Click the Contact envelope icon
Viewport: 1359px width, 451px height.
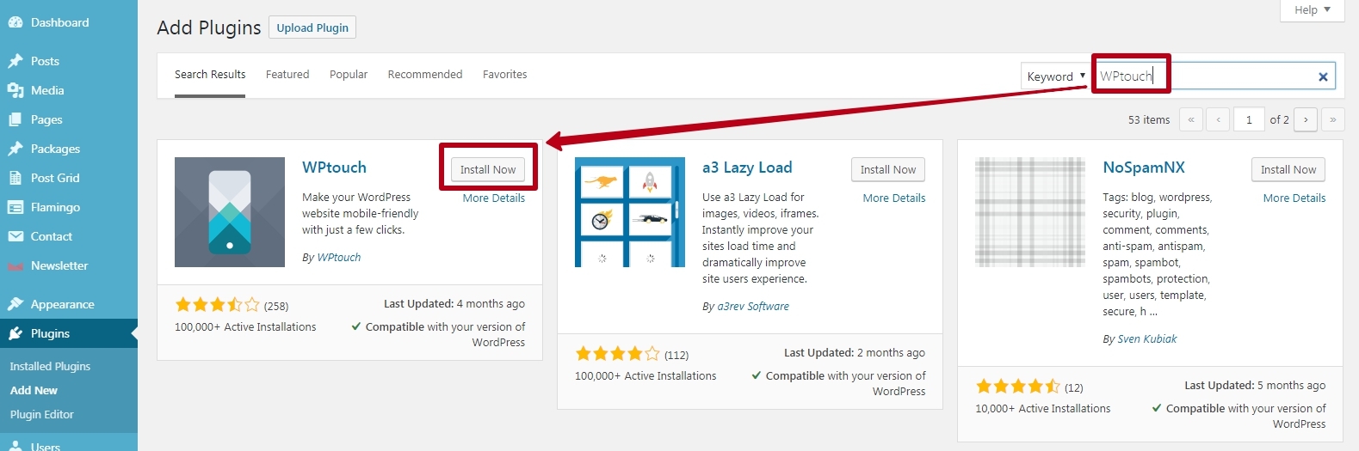15,236
